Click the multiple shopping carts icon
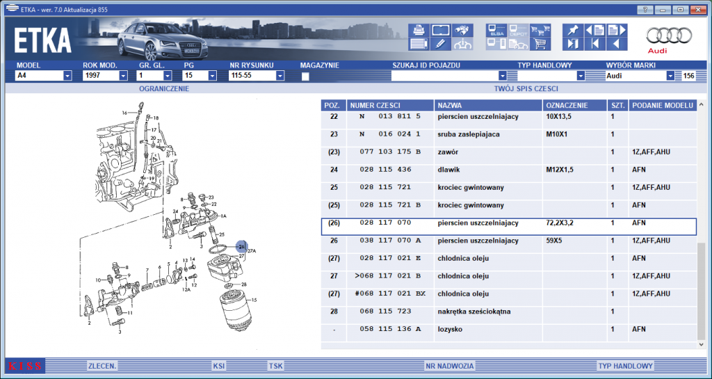Screen dimensions: 712x379 540,31
